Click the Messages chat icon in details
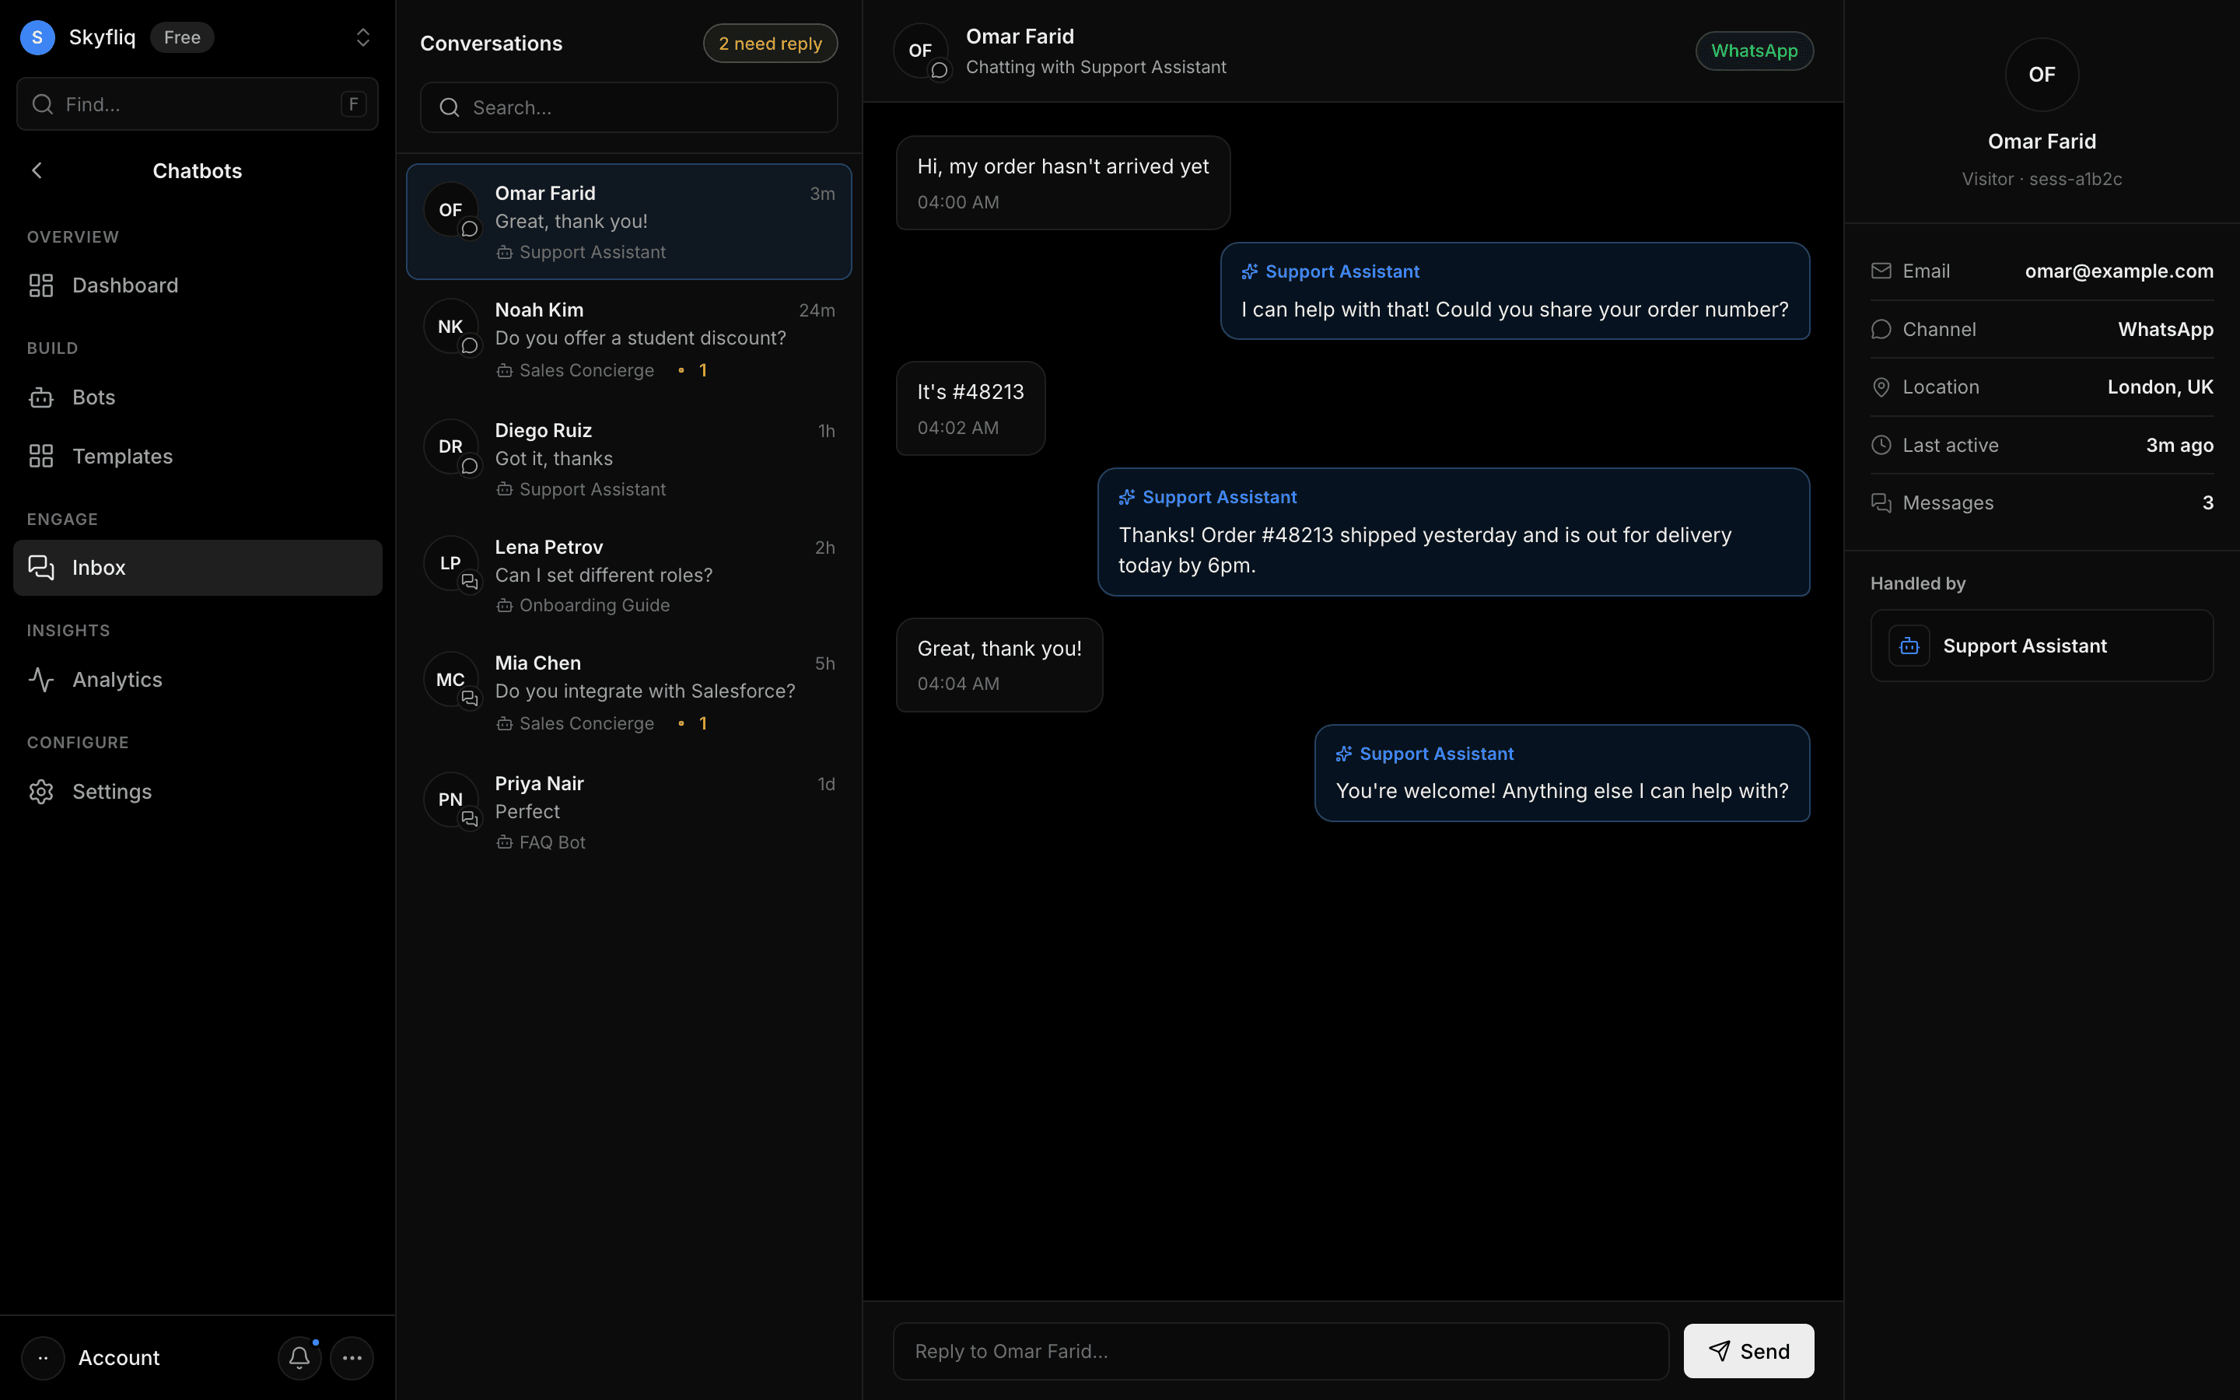Screen dimensions: 2240x1400 [x=1881, y=502]
